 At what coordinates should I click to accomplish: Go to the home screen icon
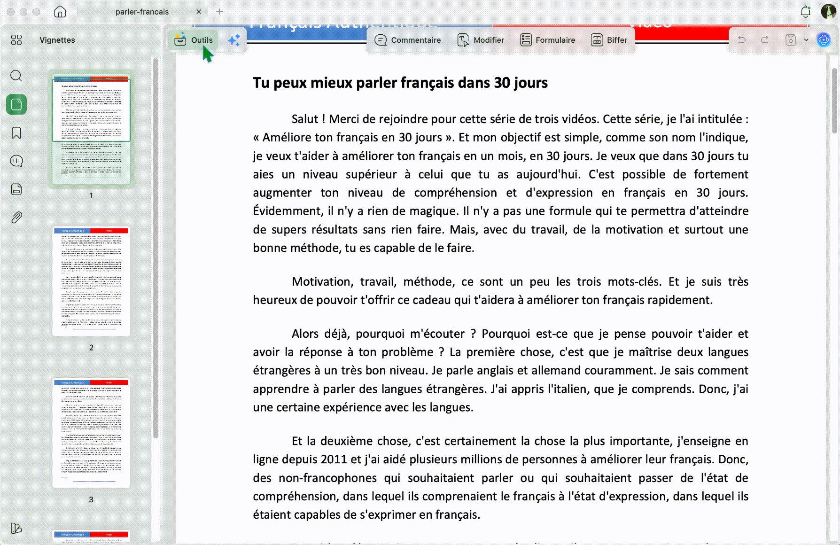pyautogui.click(x=60, y=11)
